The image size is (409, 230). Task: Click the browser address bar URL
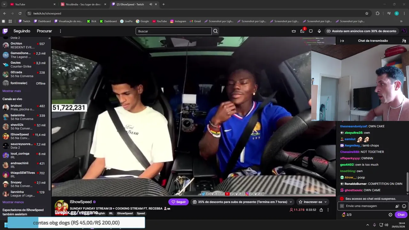pos(47,13)
